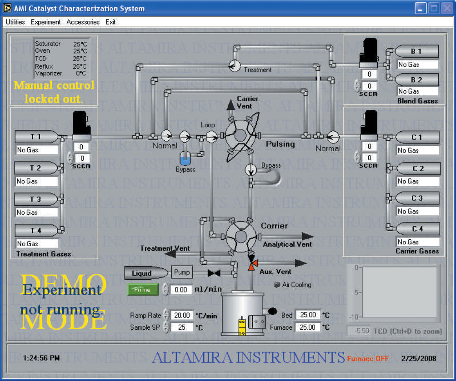Select the T 2 treatment gas cylinder
456x381 pixels.
36,168
